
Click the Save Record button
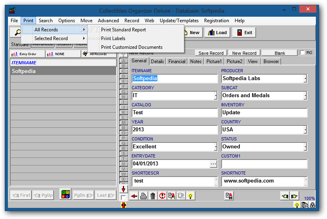tap(211, 53)
